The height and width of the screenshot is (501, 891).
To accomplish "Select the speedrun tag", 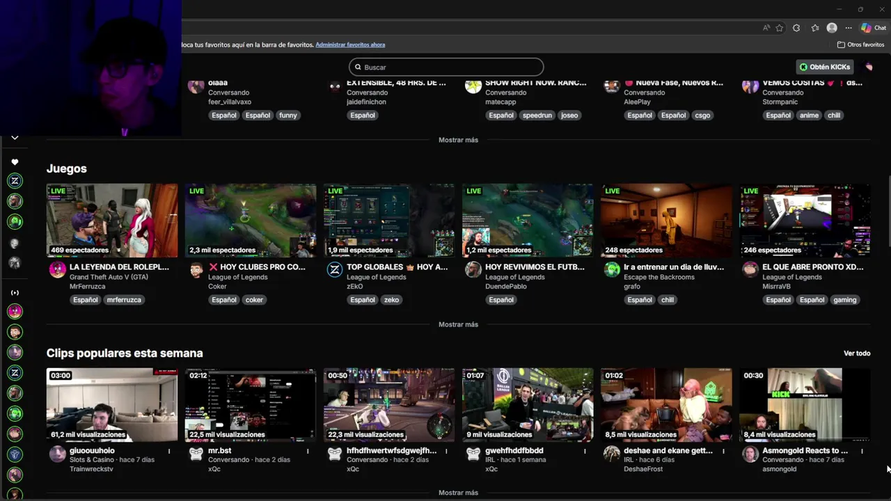I will (537, 116).
